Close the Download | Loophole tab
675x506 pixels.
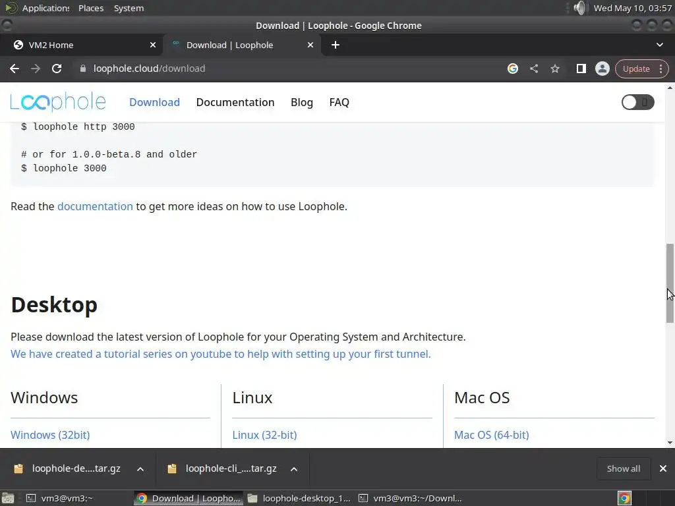[x=310, y=45]
